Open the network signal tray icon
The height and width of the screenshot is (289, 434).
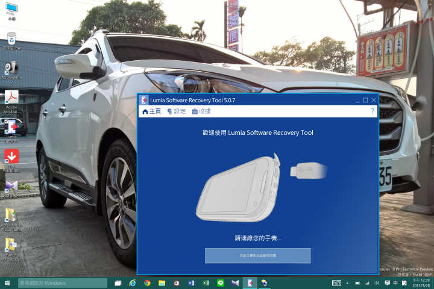367,283
